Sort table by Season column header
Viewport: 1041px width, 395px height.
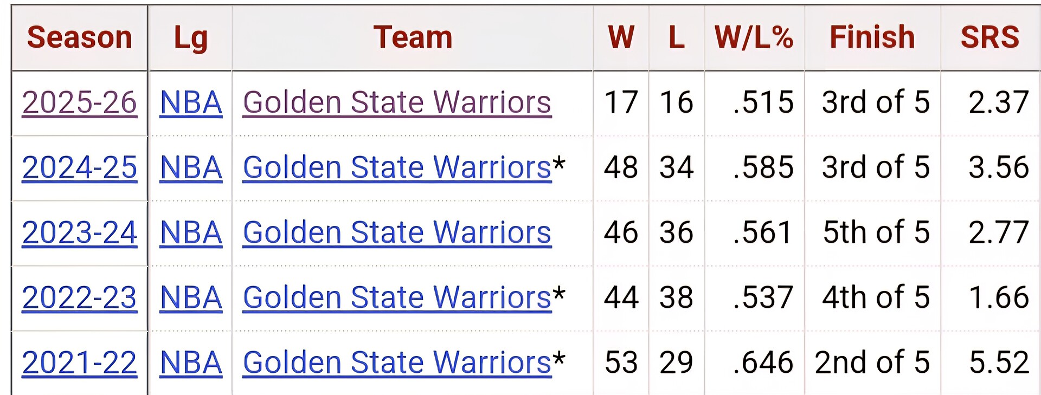tap(80, 37)
